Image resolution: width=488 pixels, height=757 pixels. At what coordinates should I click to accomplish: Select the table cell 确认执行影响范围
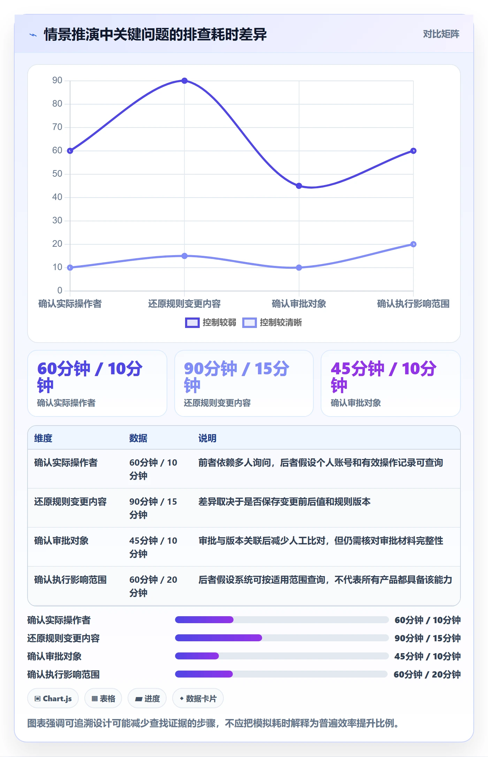click(70, 580)
